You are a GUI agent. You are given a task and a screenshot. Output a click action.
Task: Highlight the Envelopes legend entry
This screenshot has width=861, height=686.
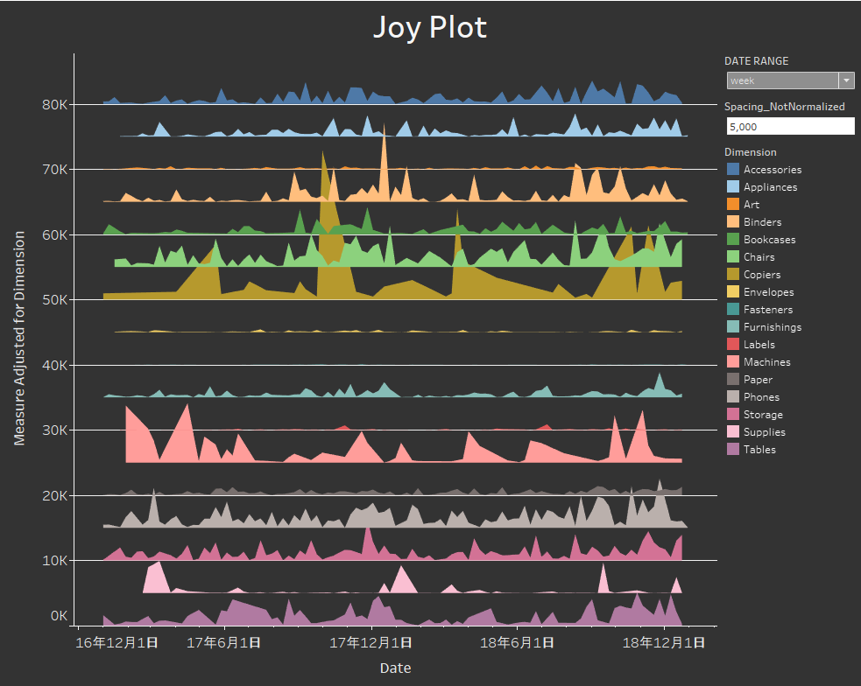tap(734, 291)
